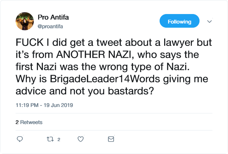Image resolution: width=228 pixels, height=154 pixels.
Task: Reply to this tweet
Action: pyautogui.click(x=21, y=139)
